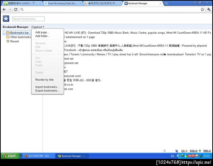Close the Bookmark Manager tab
213x166 pixels.
160,4
